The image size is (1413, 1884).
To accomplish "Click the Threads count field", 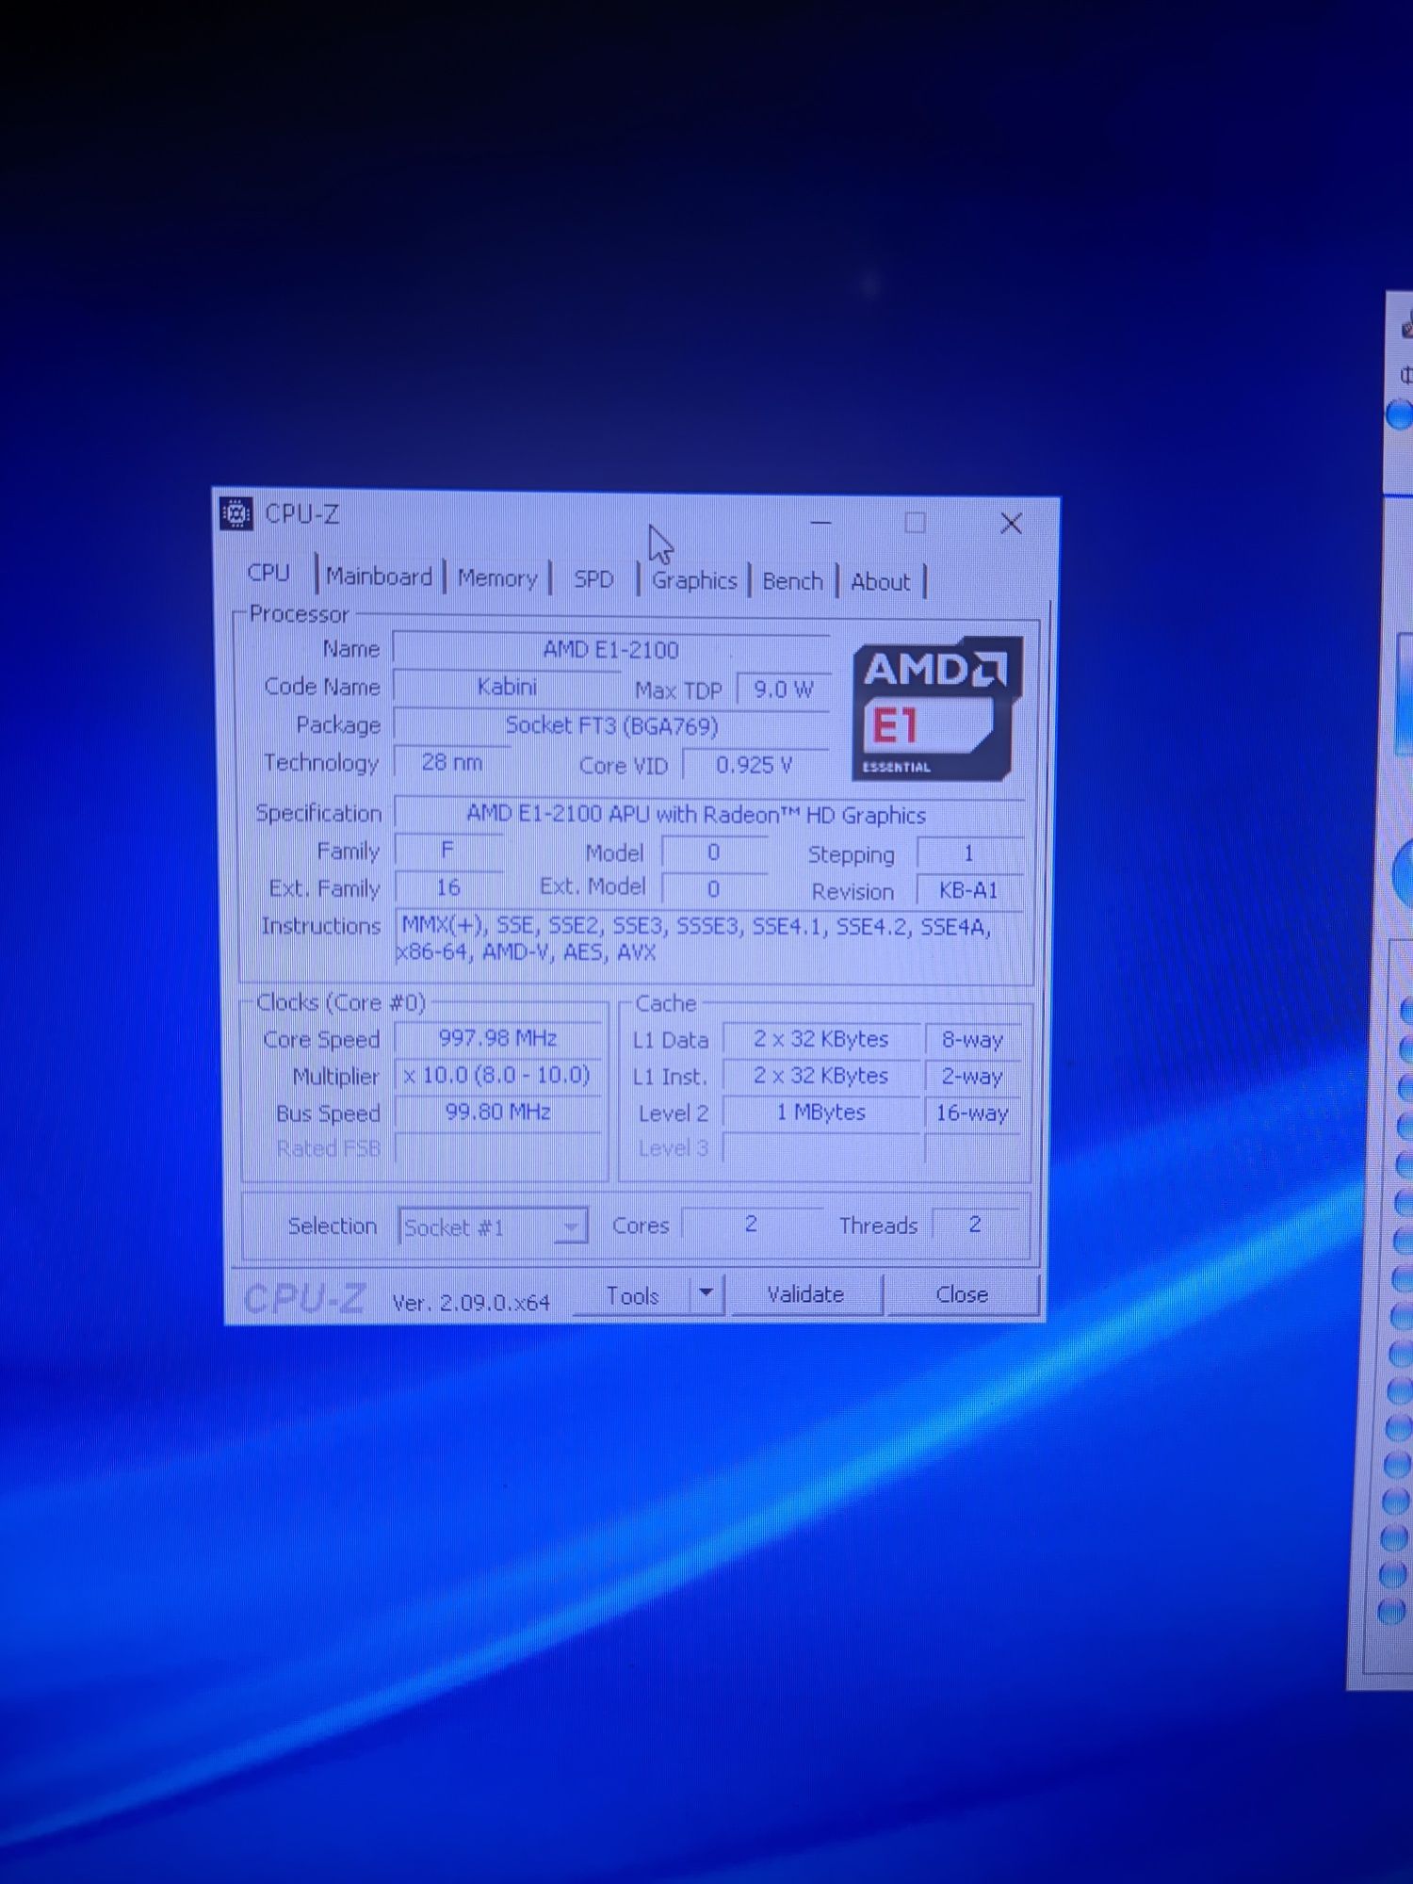I will click(975, 1224).
